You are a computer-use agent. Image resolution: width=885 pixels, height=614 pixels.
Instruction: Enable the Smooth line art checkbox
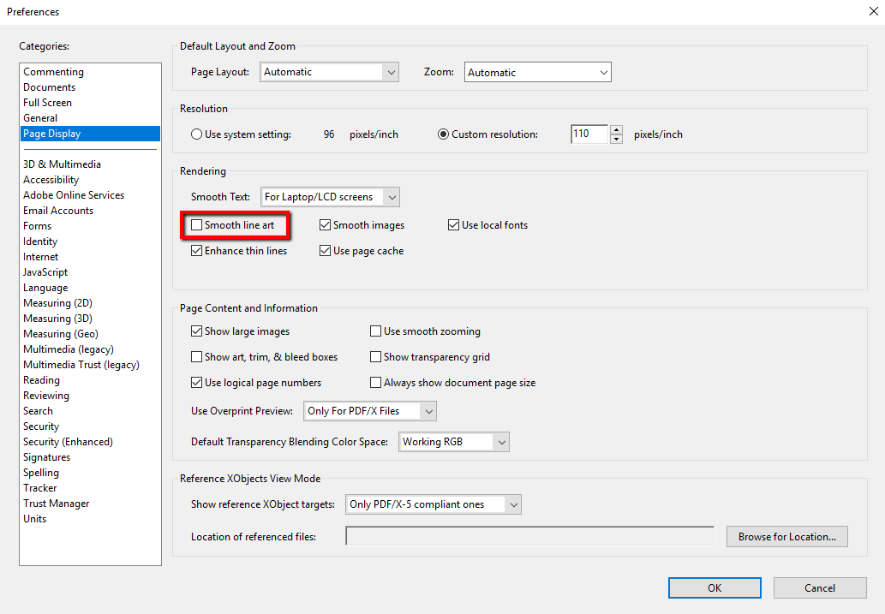197,224
